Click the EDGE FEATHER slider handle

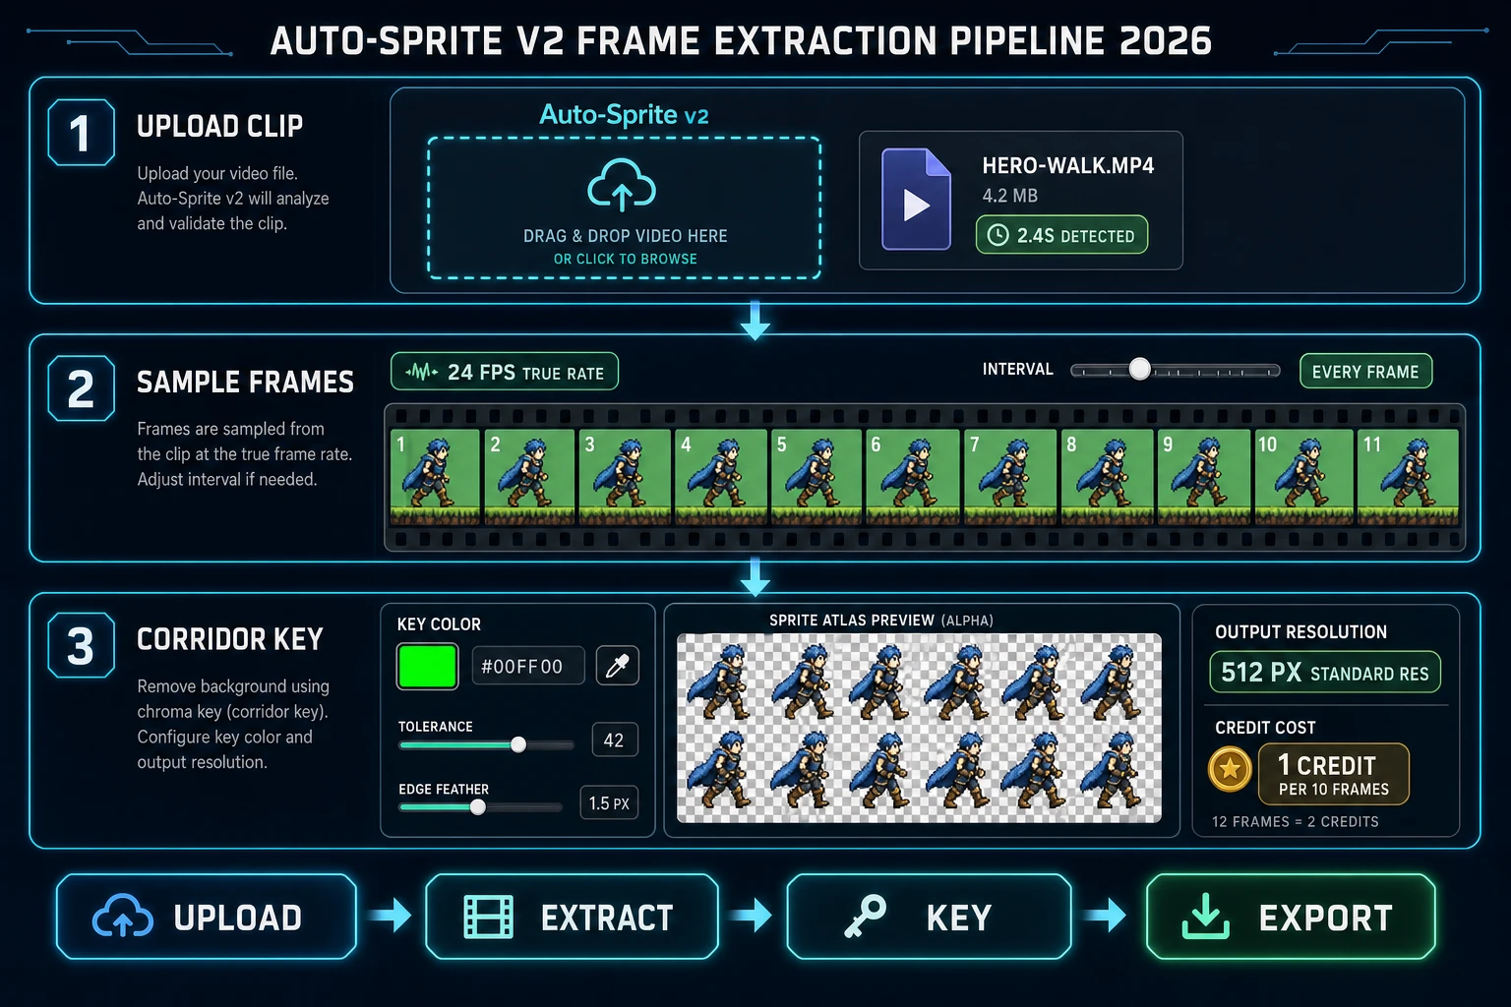click(x=478, y=807)
